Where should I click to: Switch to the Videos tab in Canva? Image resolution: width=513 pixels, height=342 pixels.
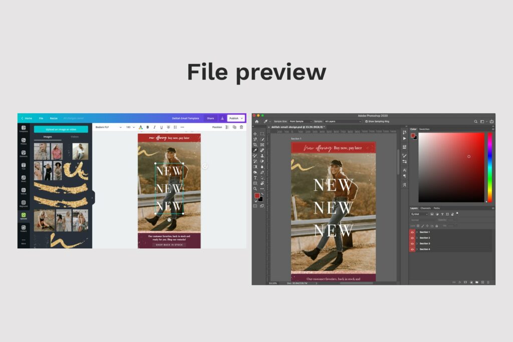74,137
